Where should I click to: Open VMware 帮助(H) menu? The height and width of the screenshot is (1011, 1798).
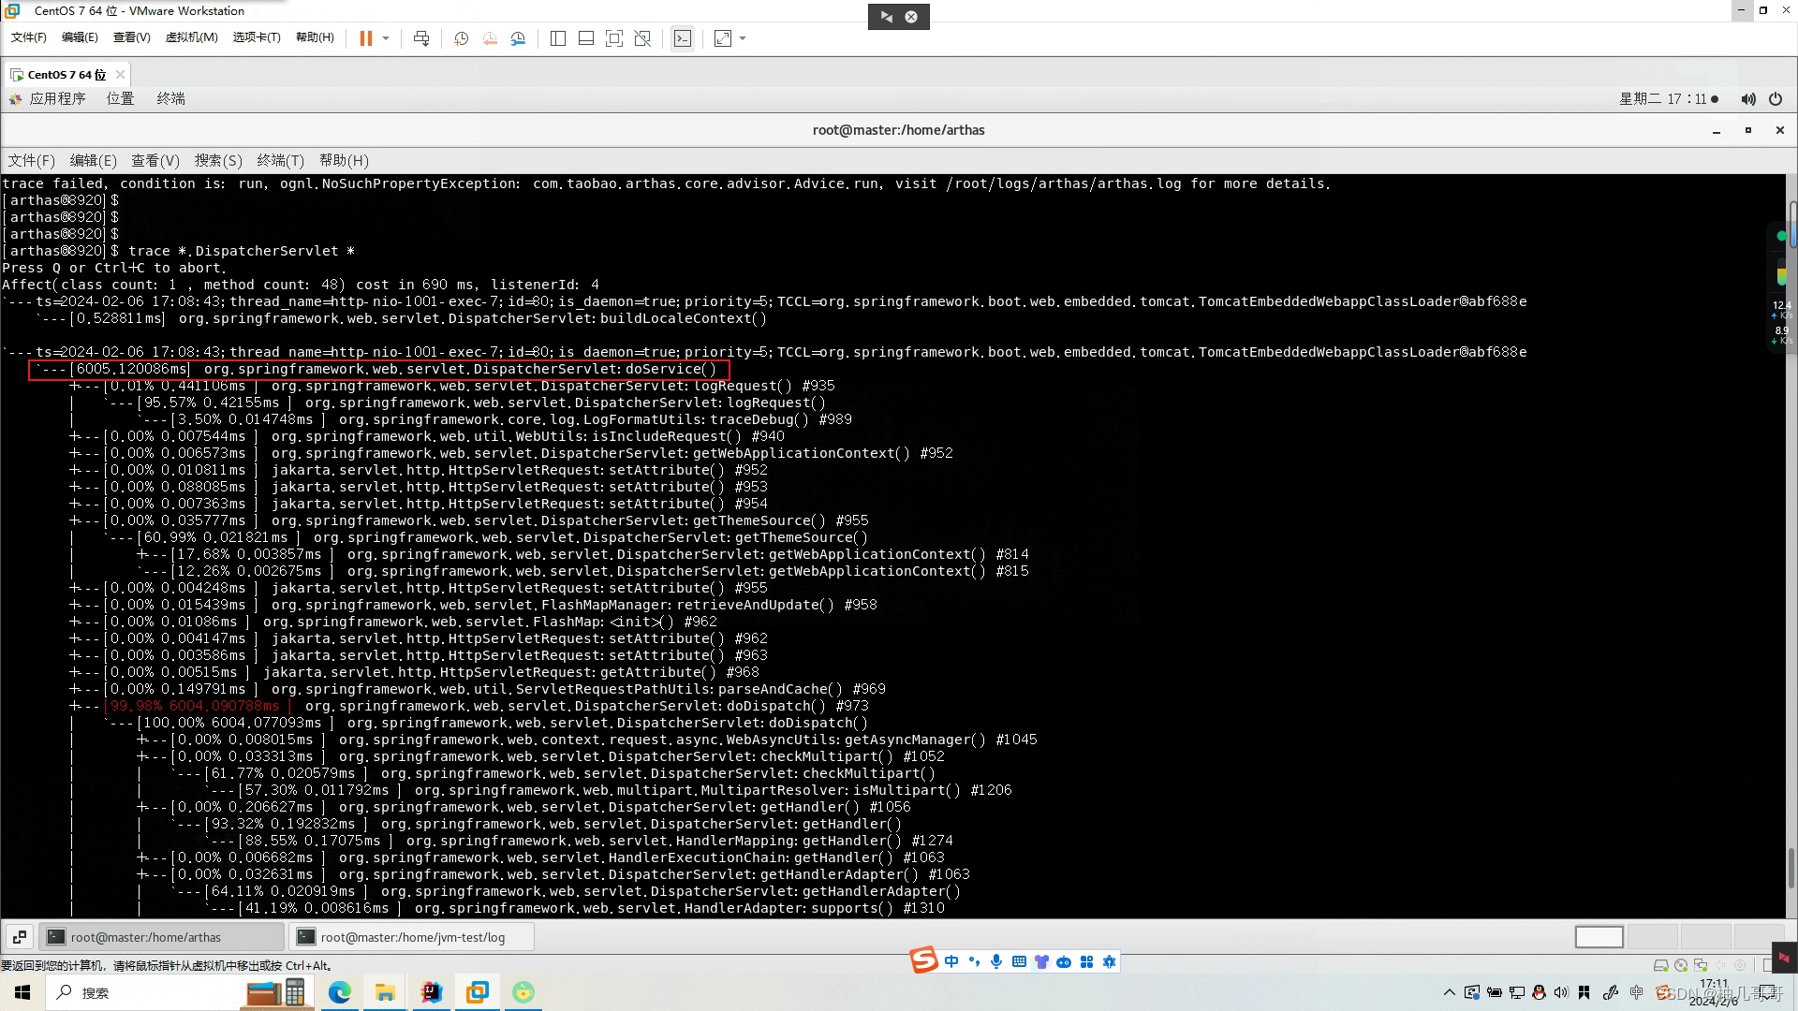(315, 37)
